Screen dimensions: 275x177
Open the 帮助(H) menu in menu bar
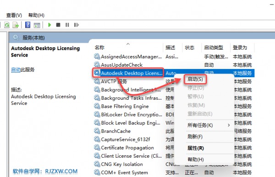pos(36,15)
